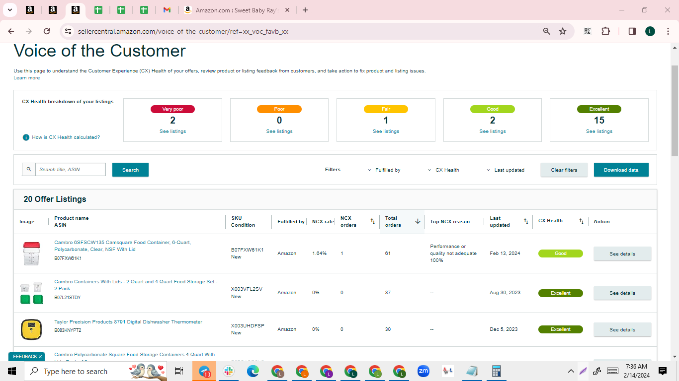
Task: Open Zoom from the taskbar
Action: pos(424,371)
